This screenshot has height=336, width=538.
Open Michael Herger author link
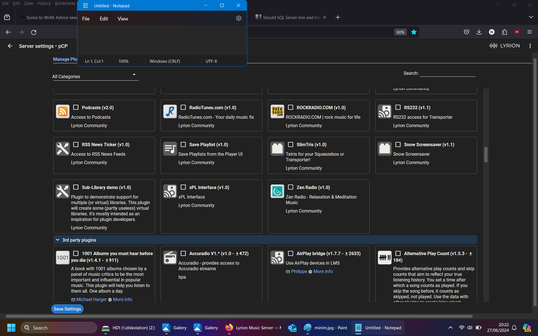click(91, 299)
